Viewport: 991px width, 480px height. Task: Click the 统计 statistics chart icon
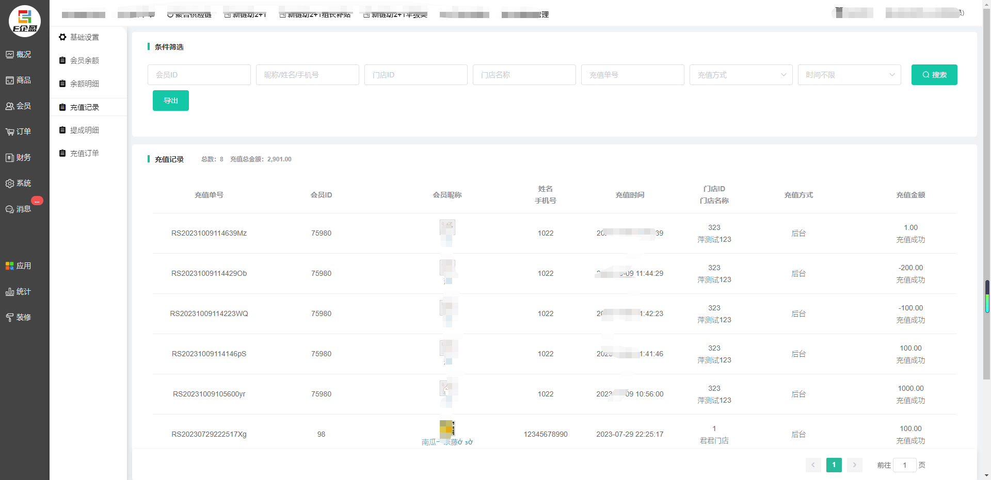click(10, 292)
